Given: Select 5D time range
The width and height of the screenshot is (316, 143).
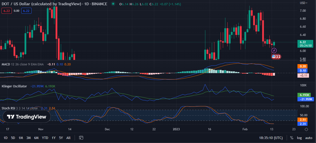Looking at the screenshot, I should click(13, 138).
